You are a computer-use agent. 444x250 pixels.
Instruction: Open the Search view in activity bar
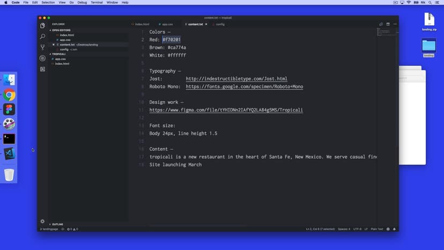[x=42, y=36]
